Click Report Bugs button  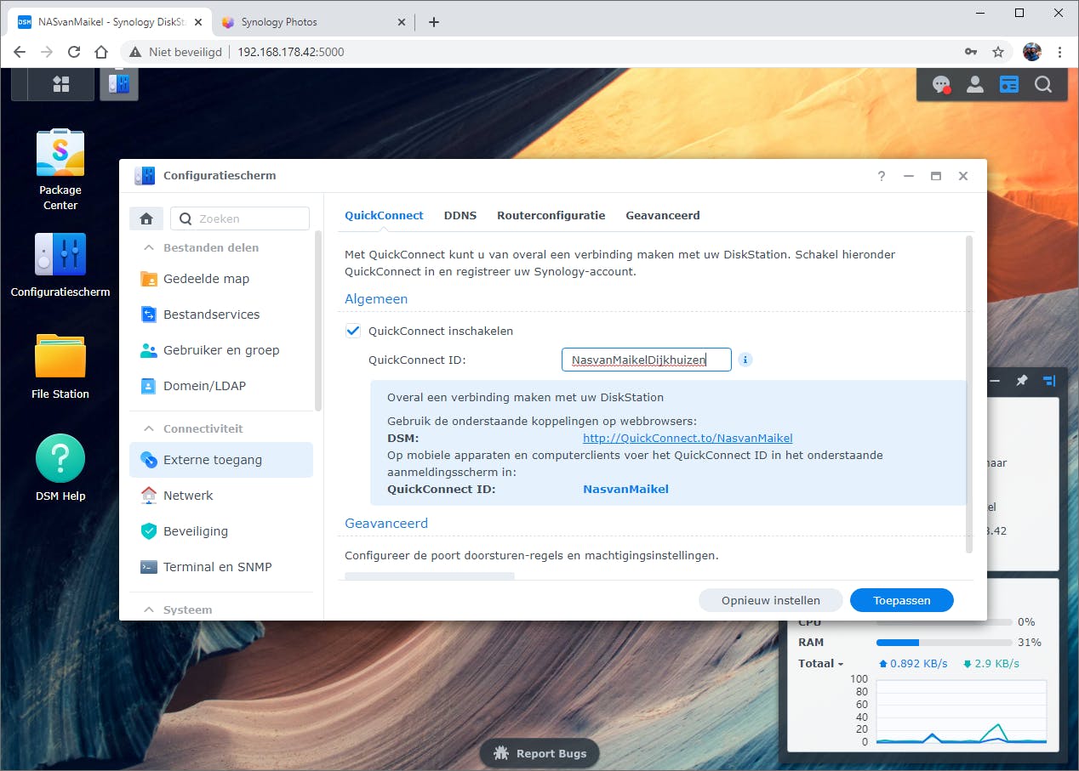[539, 753]
